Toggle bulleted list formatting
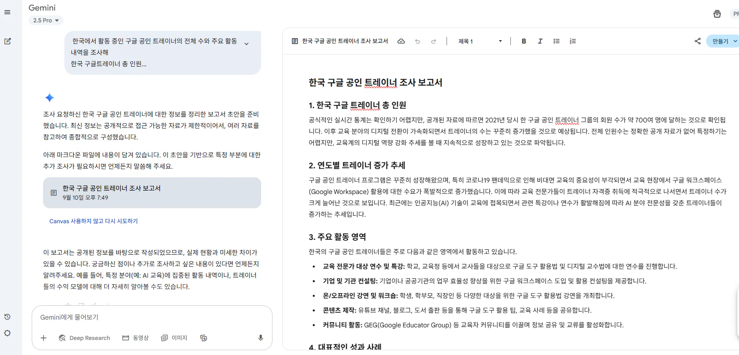The height and width of the screenshot is (355, 739). 556,41
